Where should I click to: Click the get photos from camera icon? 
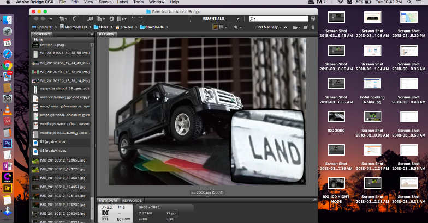point(90,18)
